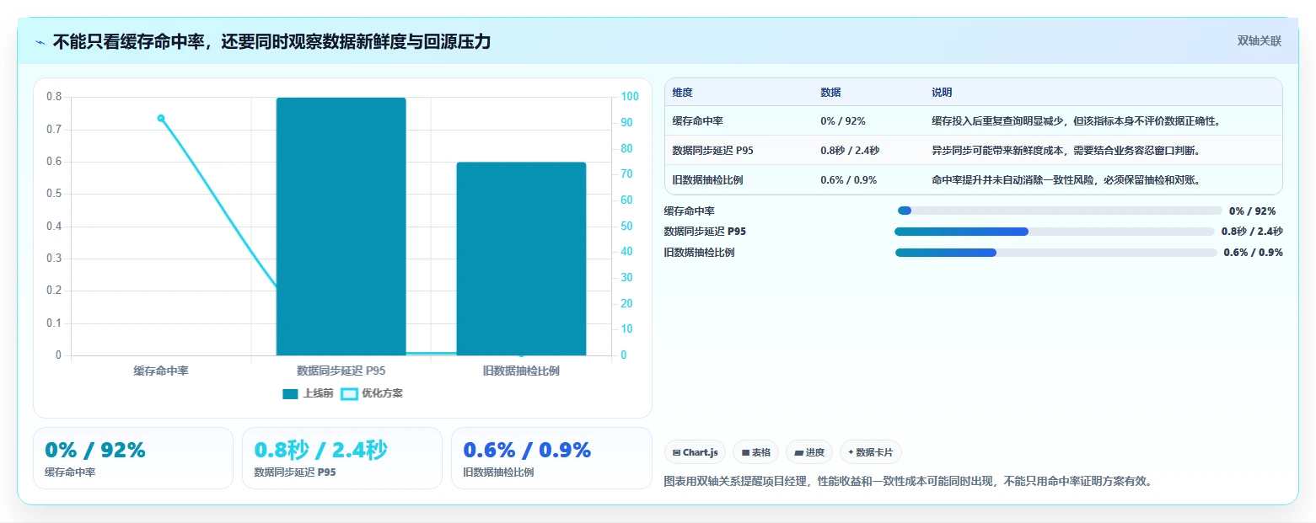Image resolution: width=1316 pixels, height=523 pixels.
Task: Click the 0% / 92% cell in the table
Action: tap(843, 121)
